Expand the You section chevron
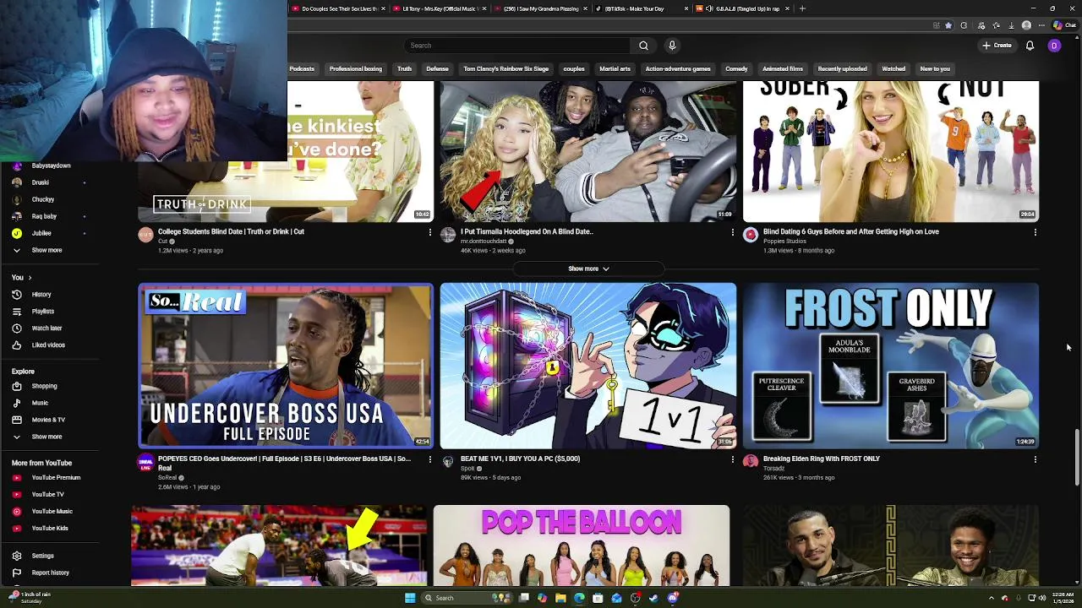The width and height of the screenshot is (1082, 608). [x=30, y=277]
